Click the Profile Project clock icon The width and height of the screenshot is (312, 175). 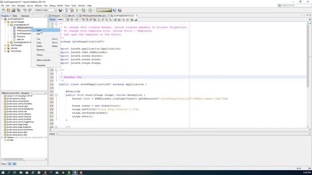pyautogui.click(x=90, y=10)
